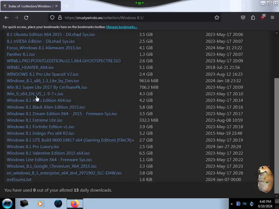Open a new browser tab

tap(67, 6)
